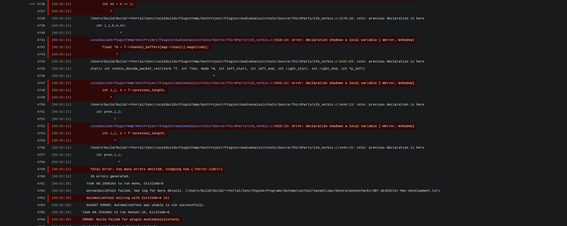Select line number 4747
567x226 pixels.
click(41, 83)
